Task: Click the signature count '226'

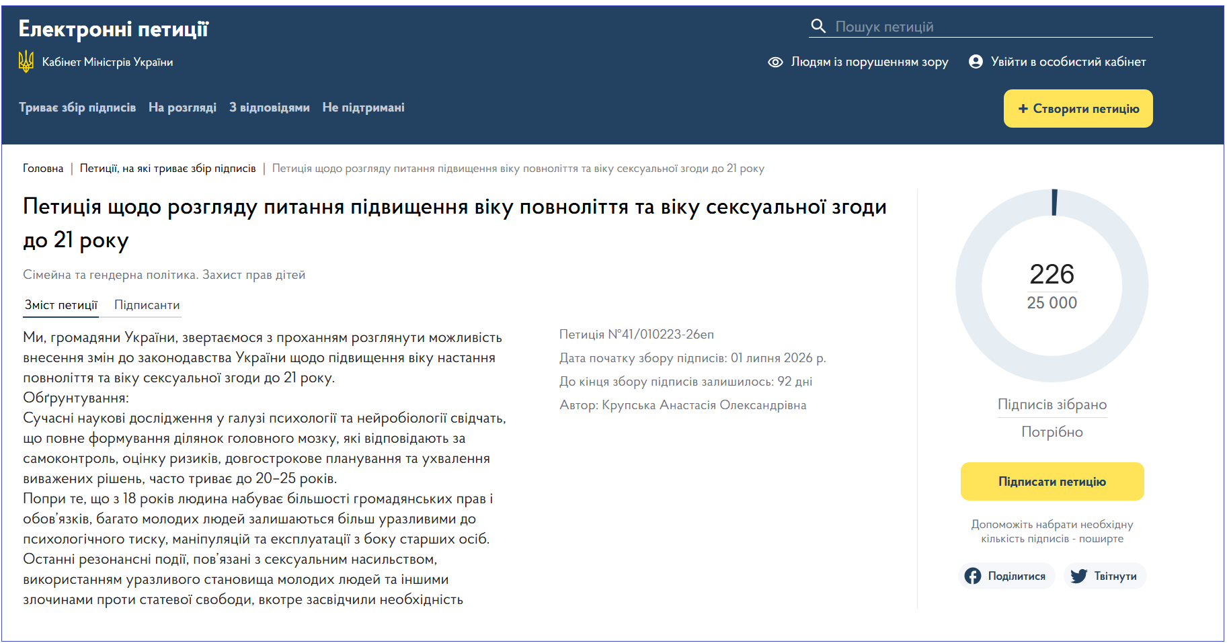Action: (x=1052, y=274)
